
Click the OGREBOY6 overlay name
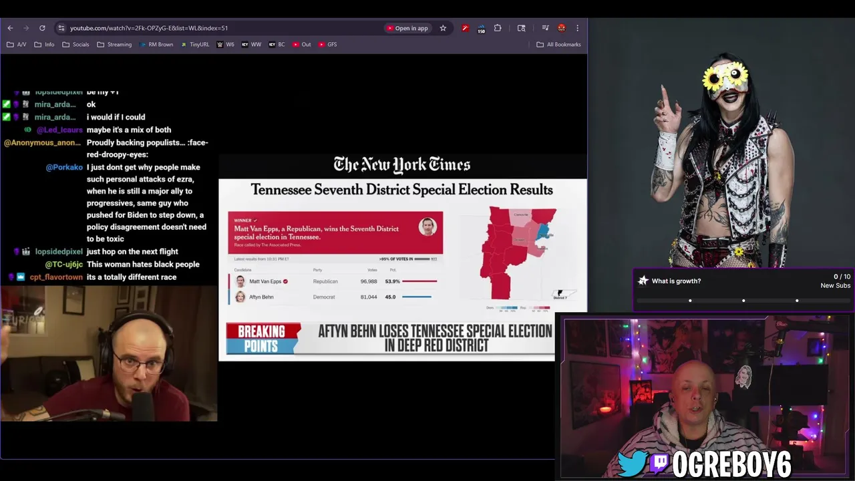point(731,464)
